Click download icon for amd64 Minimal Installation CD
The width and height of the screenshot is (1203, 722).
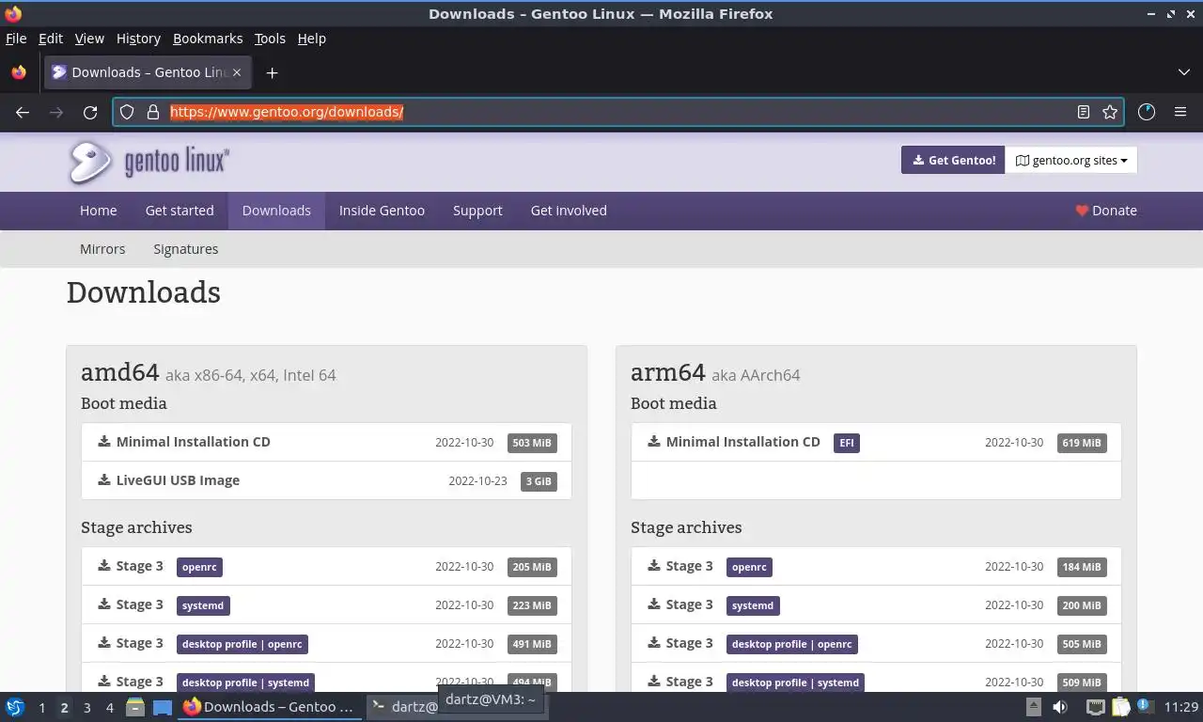click(104, 441)
